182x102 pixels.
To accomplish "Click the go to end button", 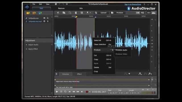I will pyautogui.click(x=82, y=92).
